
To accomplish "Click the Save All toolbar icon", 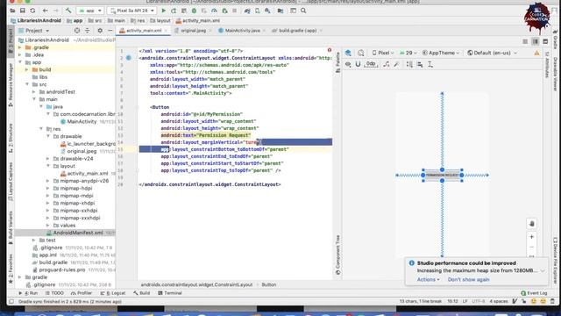I will tap(23, 11).
